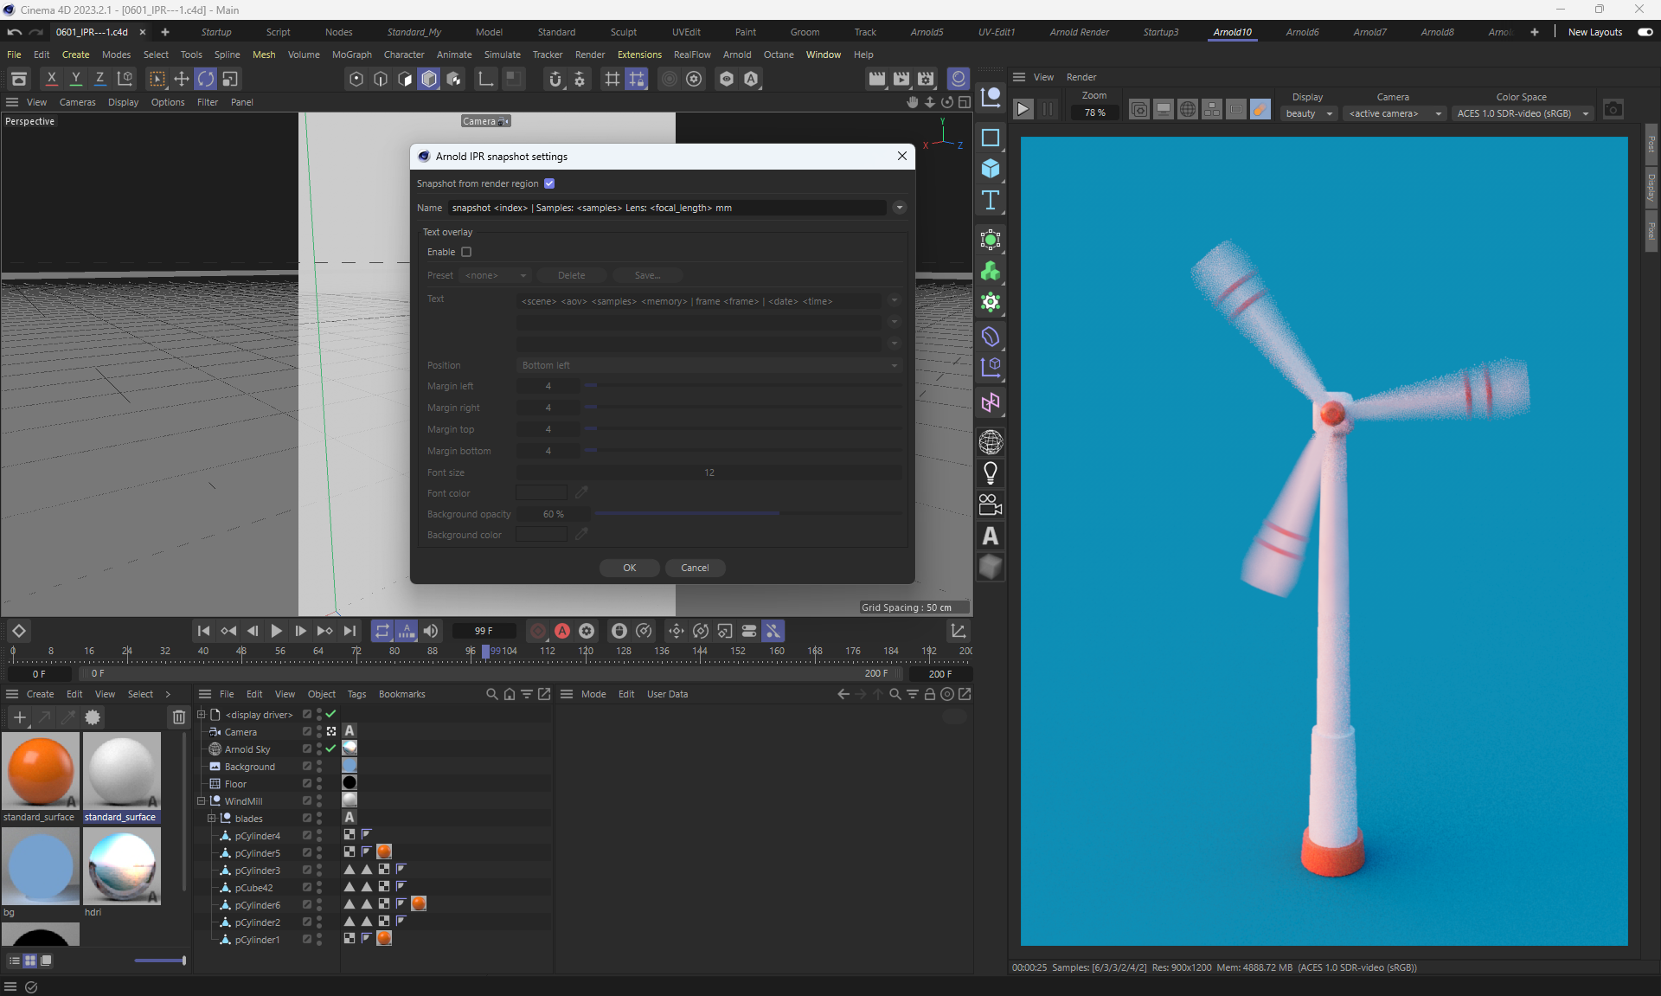Click the IPR snapshot camera icon
The image size is (1661, 996).
pos(1613,110)
